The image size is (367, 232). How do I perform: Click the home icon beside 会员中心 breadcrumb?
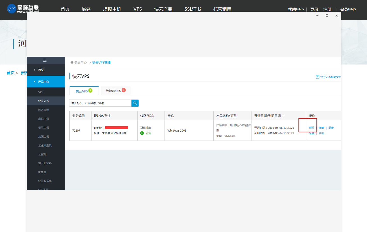click(x=72, y=63)
